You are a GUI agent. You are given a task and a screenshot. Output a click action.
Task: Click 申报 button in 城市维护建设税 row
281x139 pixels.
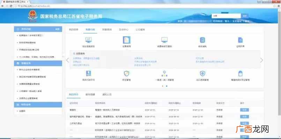[244, 117]
